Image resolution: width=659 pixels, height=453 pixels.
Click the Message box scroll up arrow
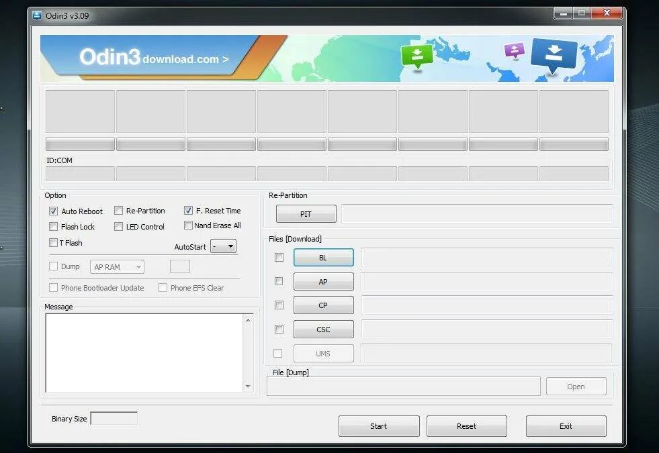point(248,320)
